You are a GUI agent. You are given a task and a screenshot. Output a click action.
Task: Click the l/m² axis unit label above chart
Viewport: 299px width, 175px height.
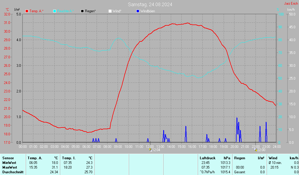point(17,10)
